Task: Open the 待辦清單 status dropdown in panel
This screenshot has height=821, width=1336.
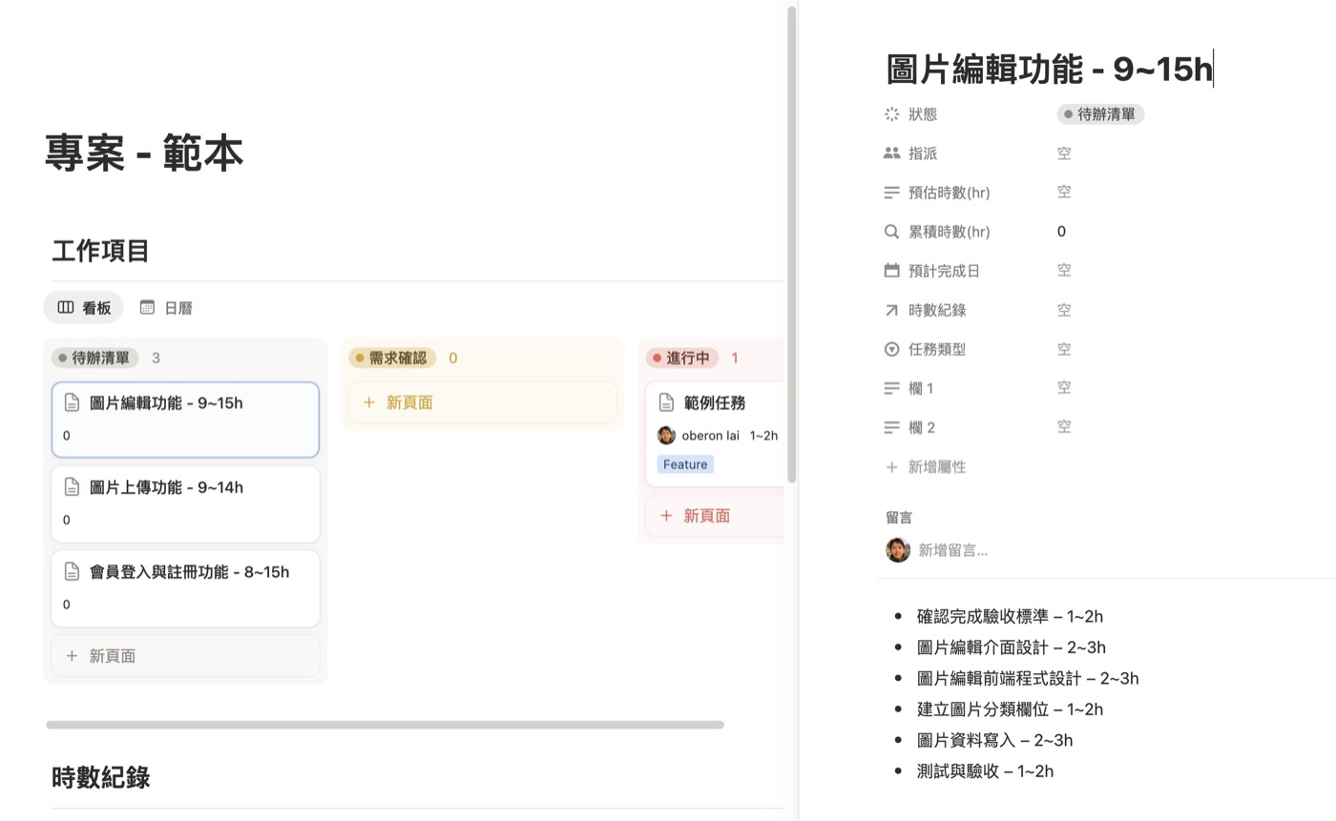Action: 1100,114
